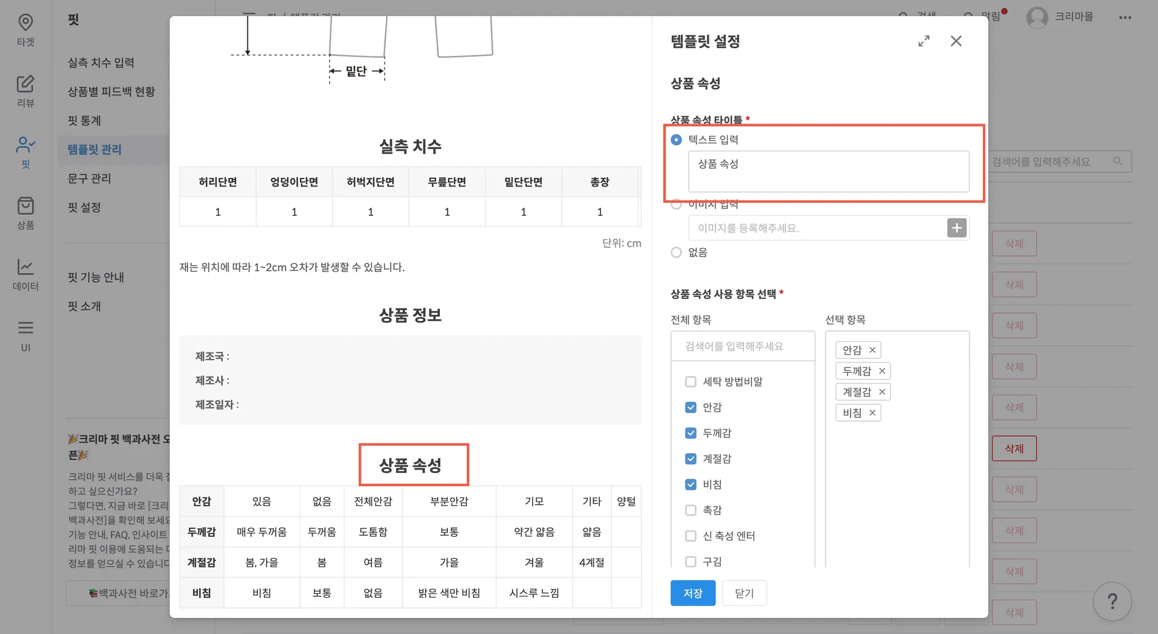This screenshot has height=634, width=1158.
Task: Click the blue 저장 button
Action: (693, 593)
